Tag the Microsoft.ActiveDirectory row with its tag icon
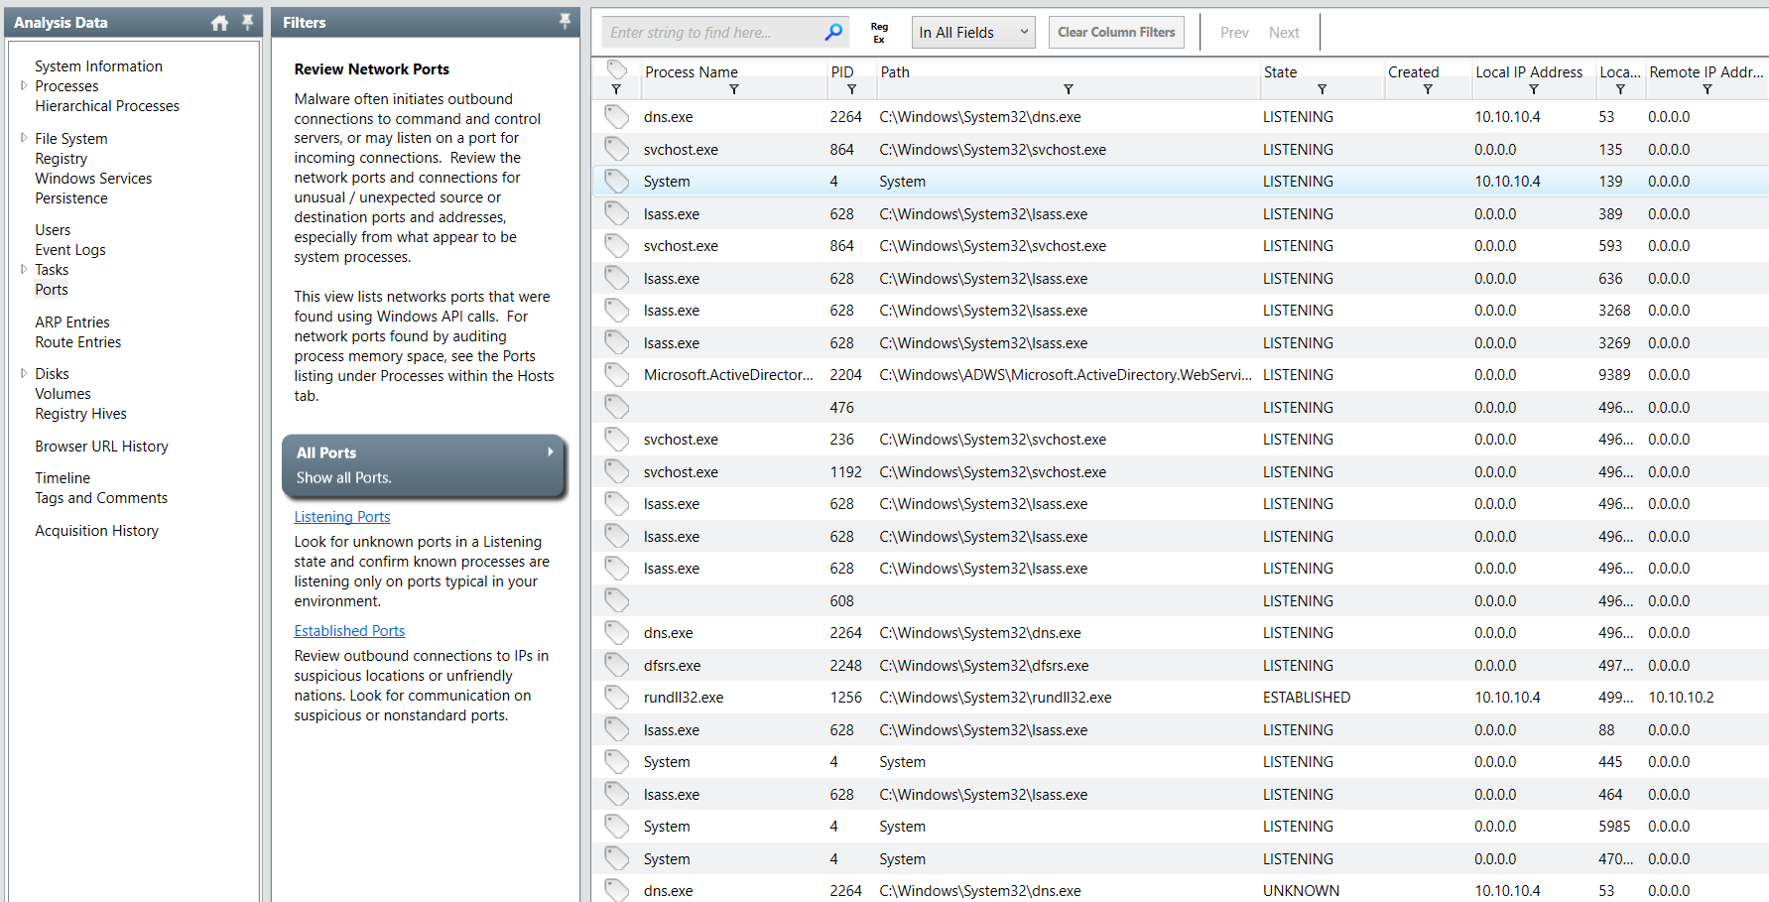This screenshot has width=1769, height=902. point(617,375)
